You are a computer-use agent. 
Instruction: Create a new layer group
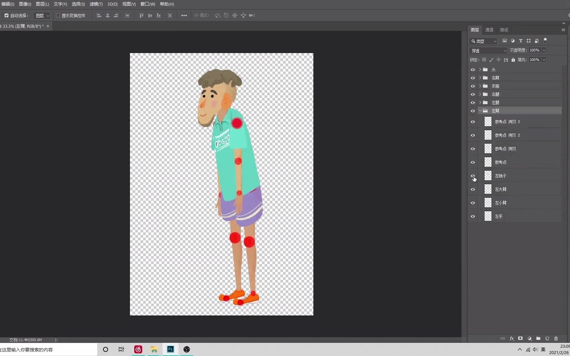(x=538, y=339)
